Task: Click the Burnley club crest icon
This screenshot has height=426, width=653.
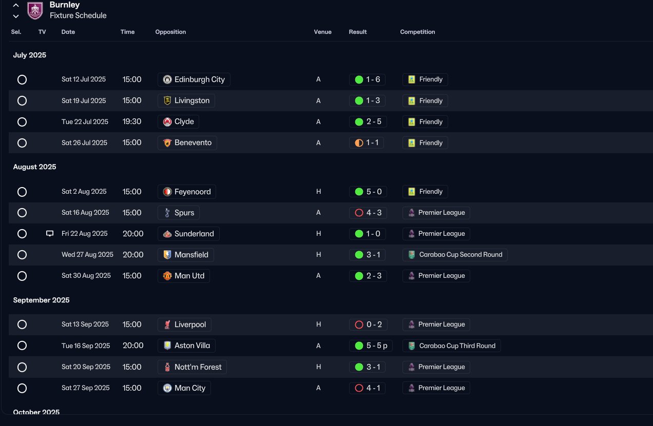Action: (x=35, y=10)
